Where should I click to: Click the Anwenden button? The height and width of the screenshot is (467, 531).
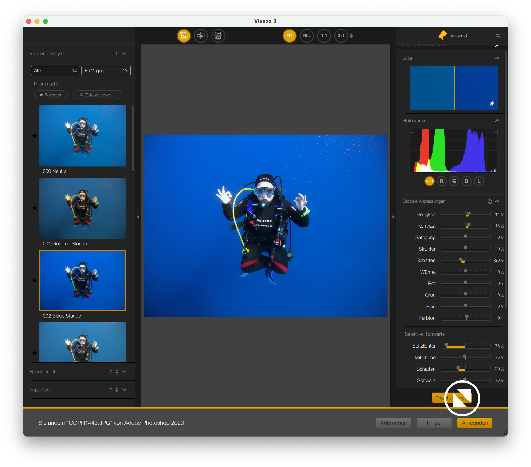[x=475, y=423]
